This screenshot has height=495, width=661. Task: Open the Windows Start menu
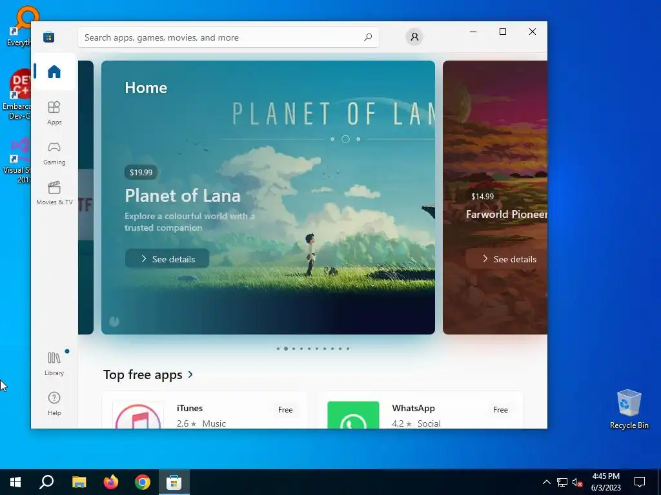coord(15,482)
